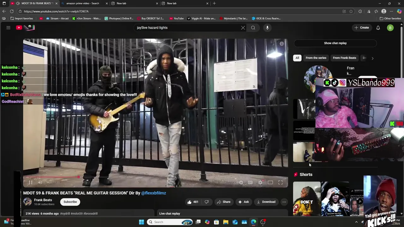Subscribe to Frank Beats
This screenshot has width=404, height=227.
point(70,202)
